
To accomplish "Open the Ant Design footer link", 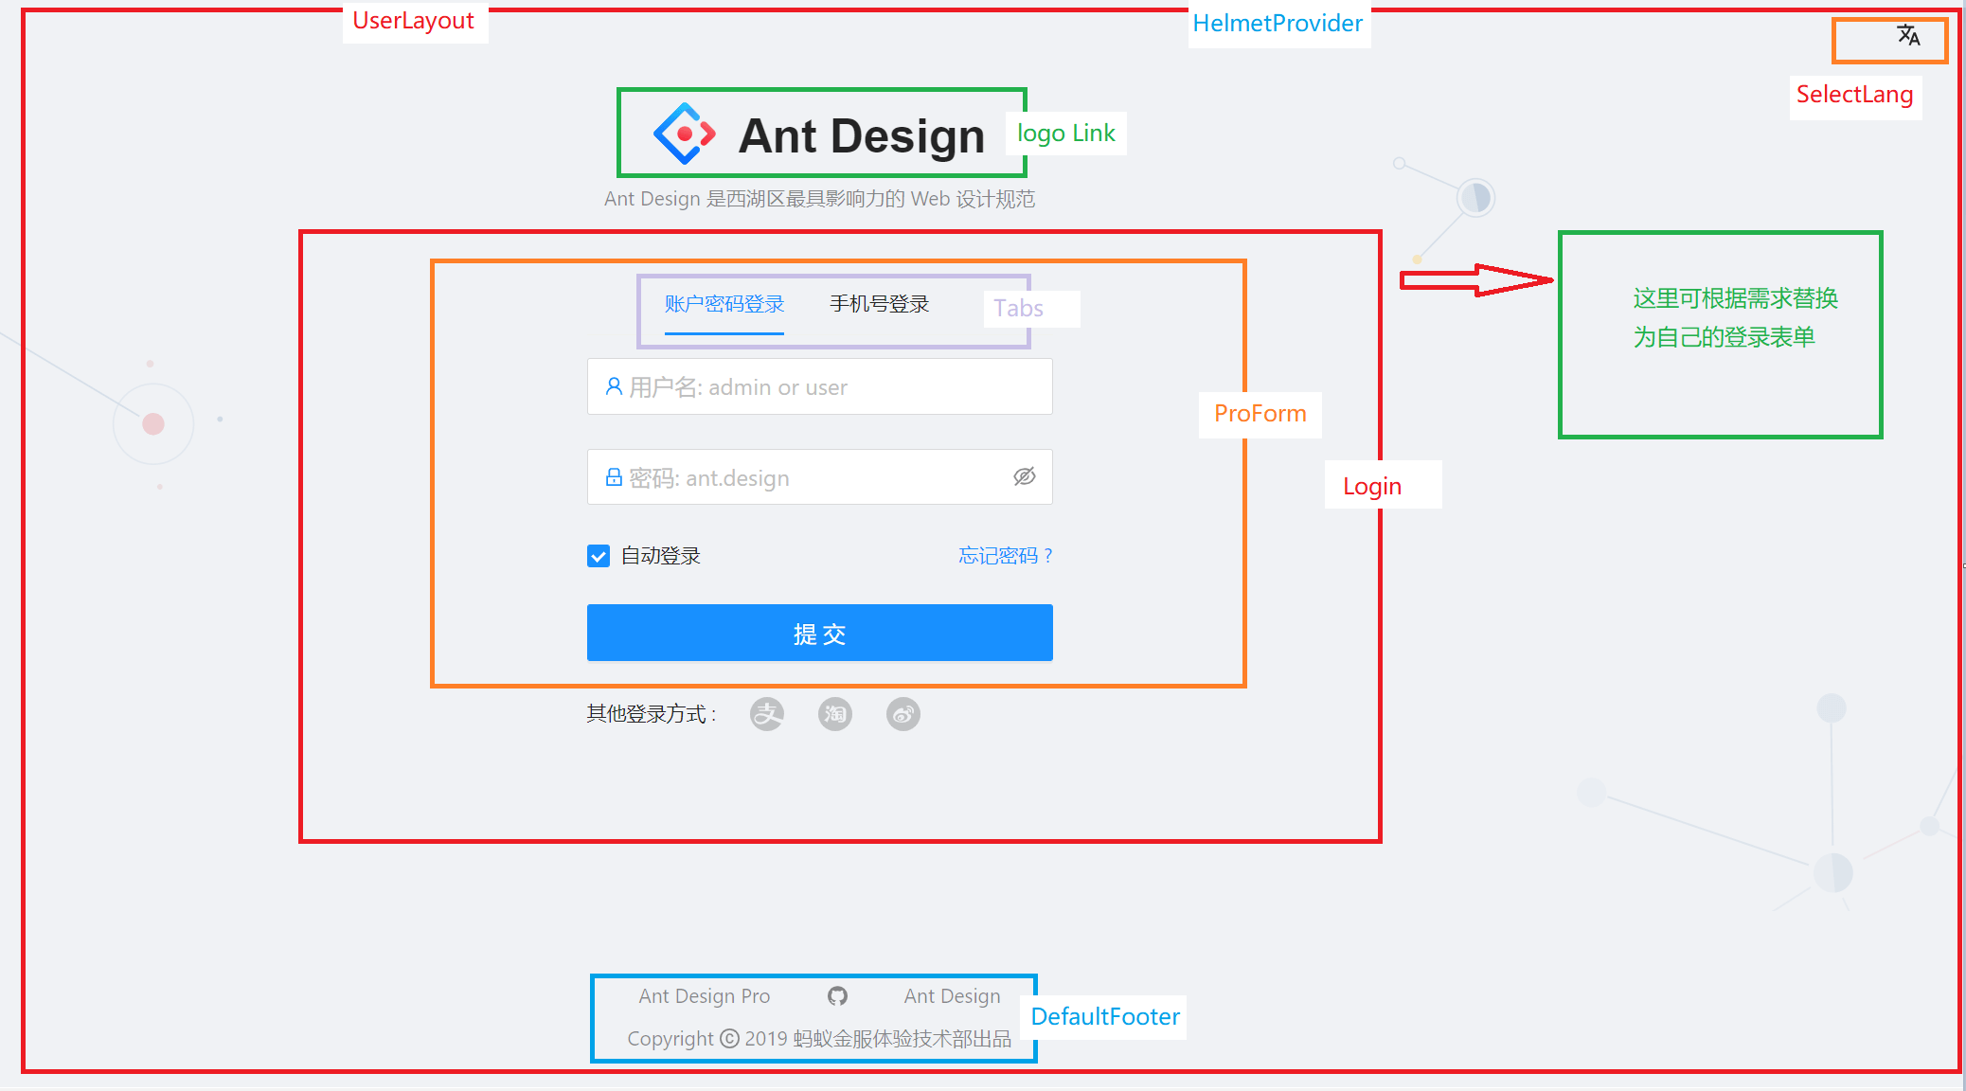I will pos(953,996).
